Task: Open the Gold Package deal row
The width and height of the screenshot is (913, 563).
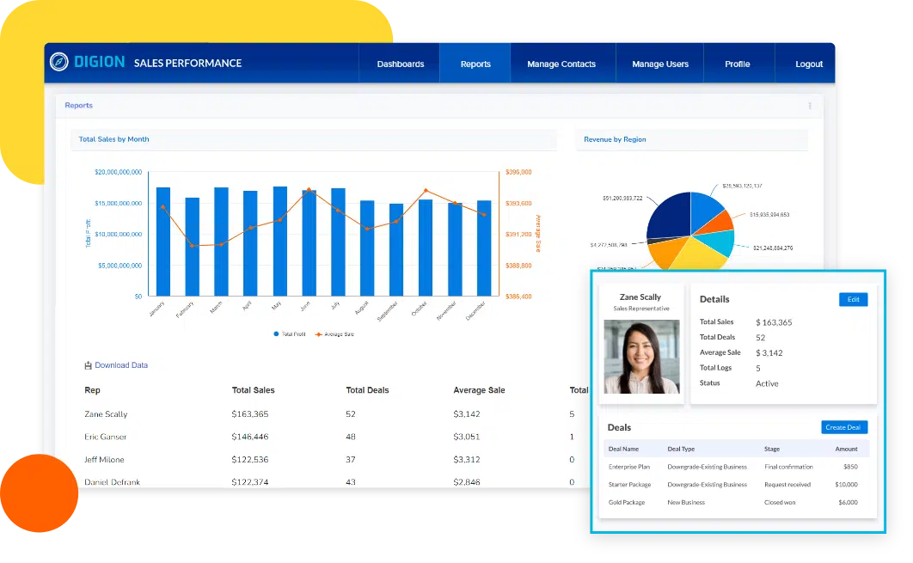Action: [737, 502]
